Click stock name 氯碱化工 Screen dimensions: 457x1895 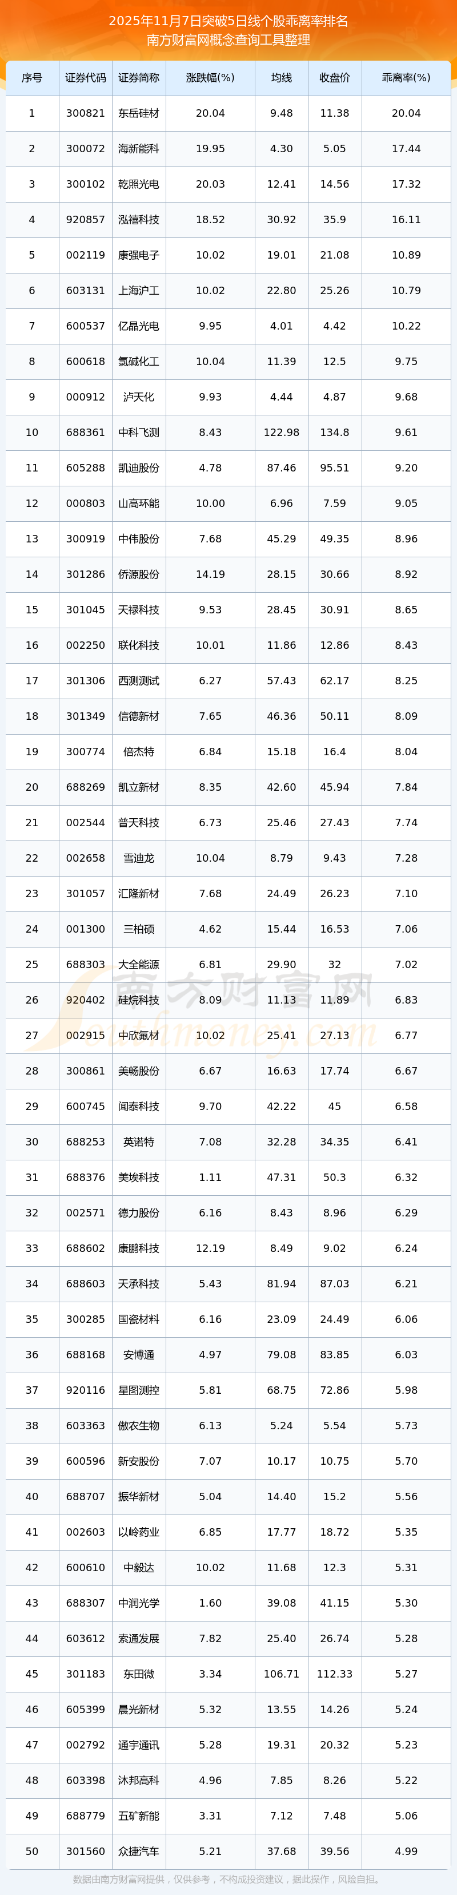[x=139, y=361]
